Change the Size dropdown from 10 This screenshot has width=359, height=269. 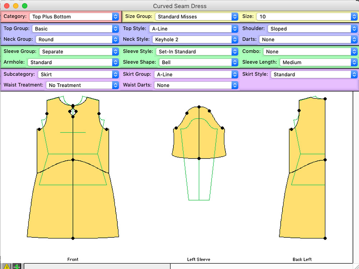pyautogui.click(x=307, y=16)
